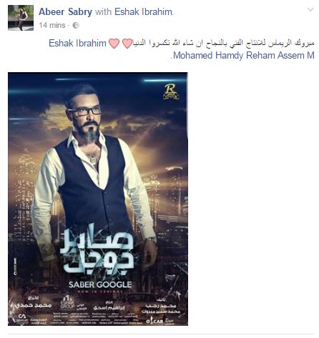Click the Now In Cinemas tagline

click(100, 292)
